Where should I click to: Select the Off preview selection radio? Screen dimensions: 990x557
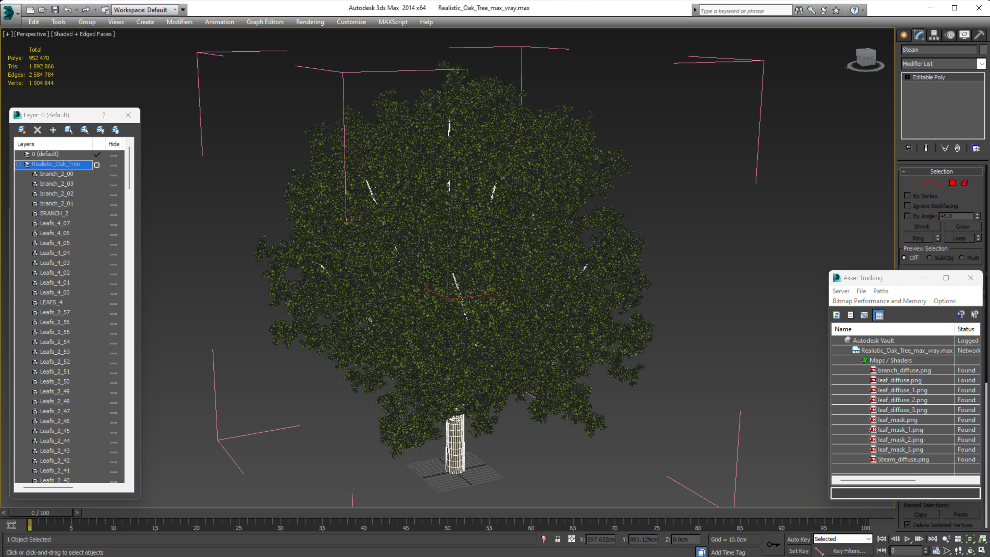pyautogui.click(x=904, y=258)
